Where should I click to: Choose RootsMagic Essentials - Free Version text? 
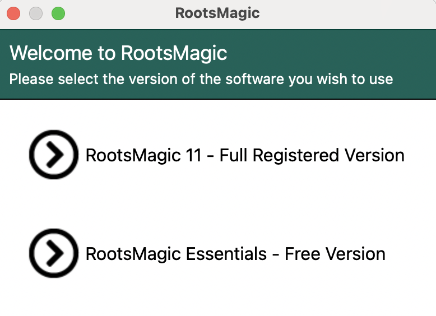pos(235,254)
